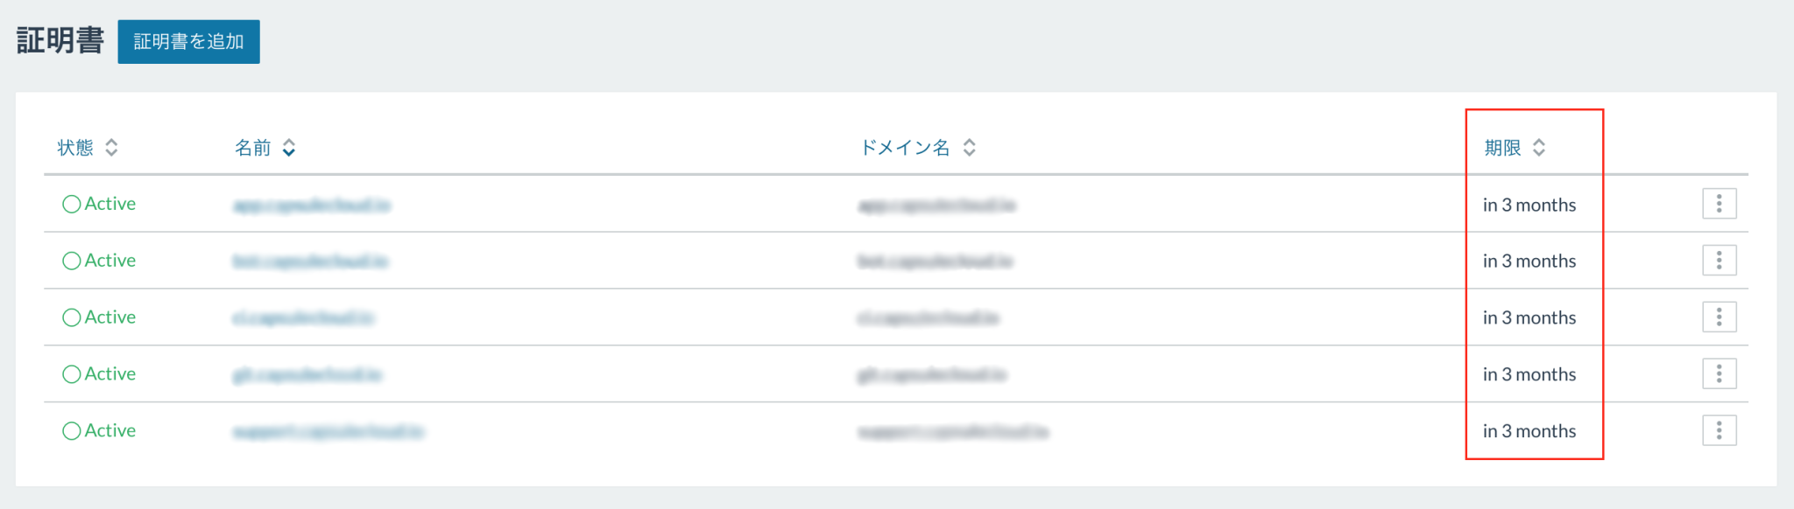Click the status circle icon next to first Active label

pos(71,203)
